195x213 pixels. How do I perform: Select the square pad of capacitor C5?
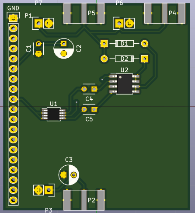[94, 109]
